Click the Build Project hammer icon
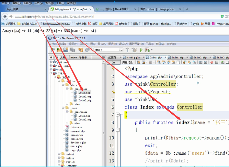Viewport: 229px width, 167px height. 127,50
